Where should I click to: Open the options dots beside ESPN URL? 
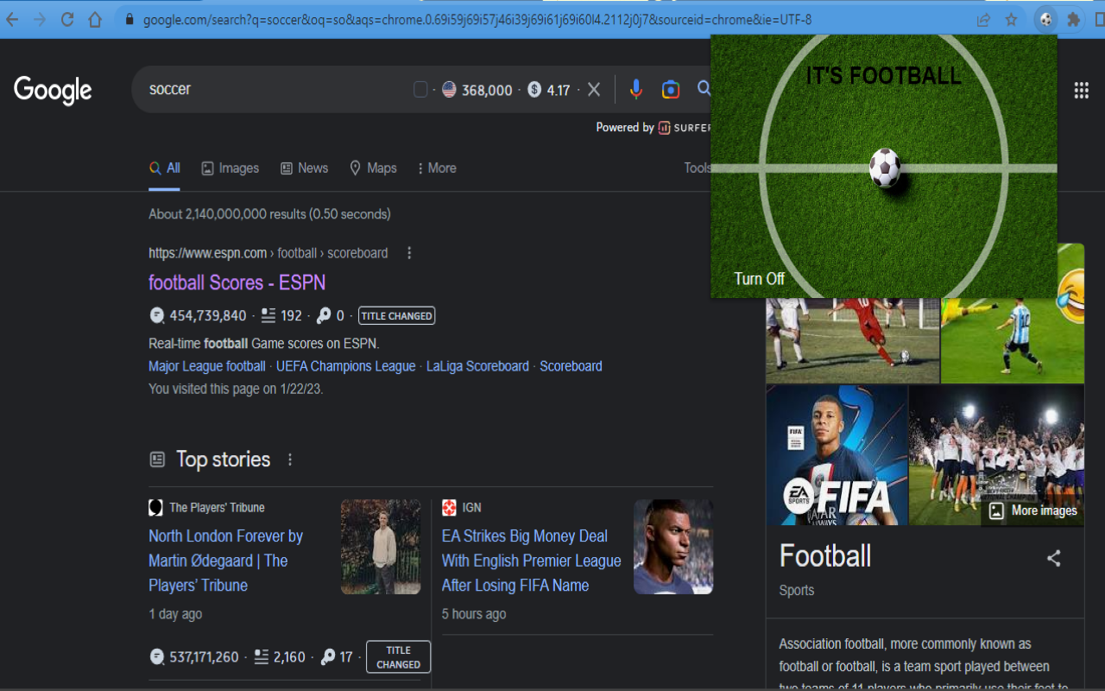click(409, 253)
